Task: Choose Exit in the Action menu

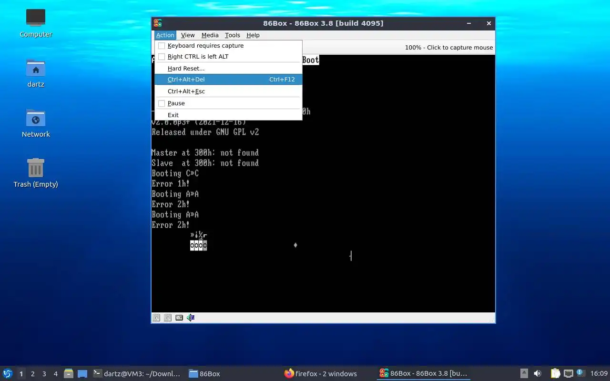Action: click(x=228, y=115)
